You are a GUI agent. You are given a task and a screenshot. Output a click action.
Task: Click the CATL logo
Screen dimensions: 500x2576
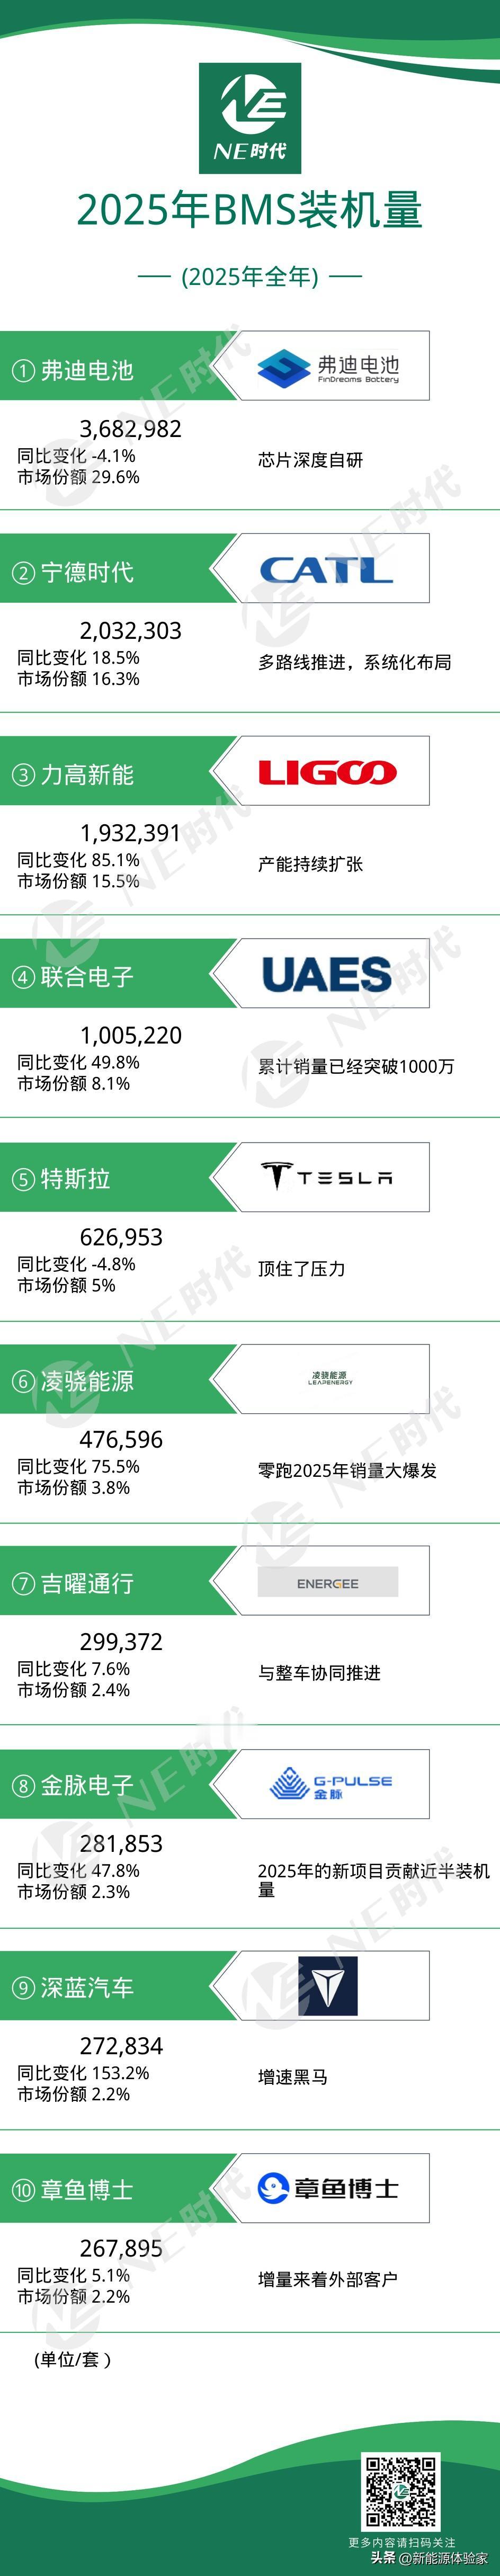pos(326,570)
